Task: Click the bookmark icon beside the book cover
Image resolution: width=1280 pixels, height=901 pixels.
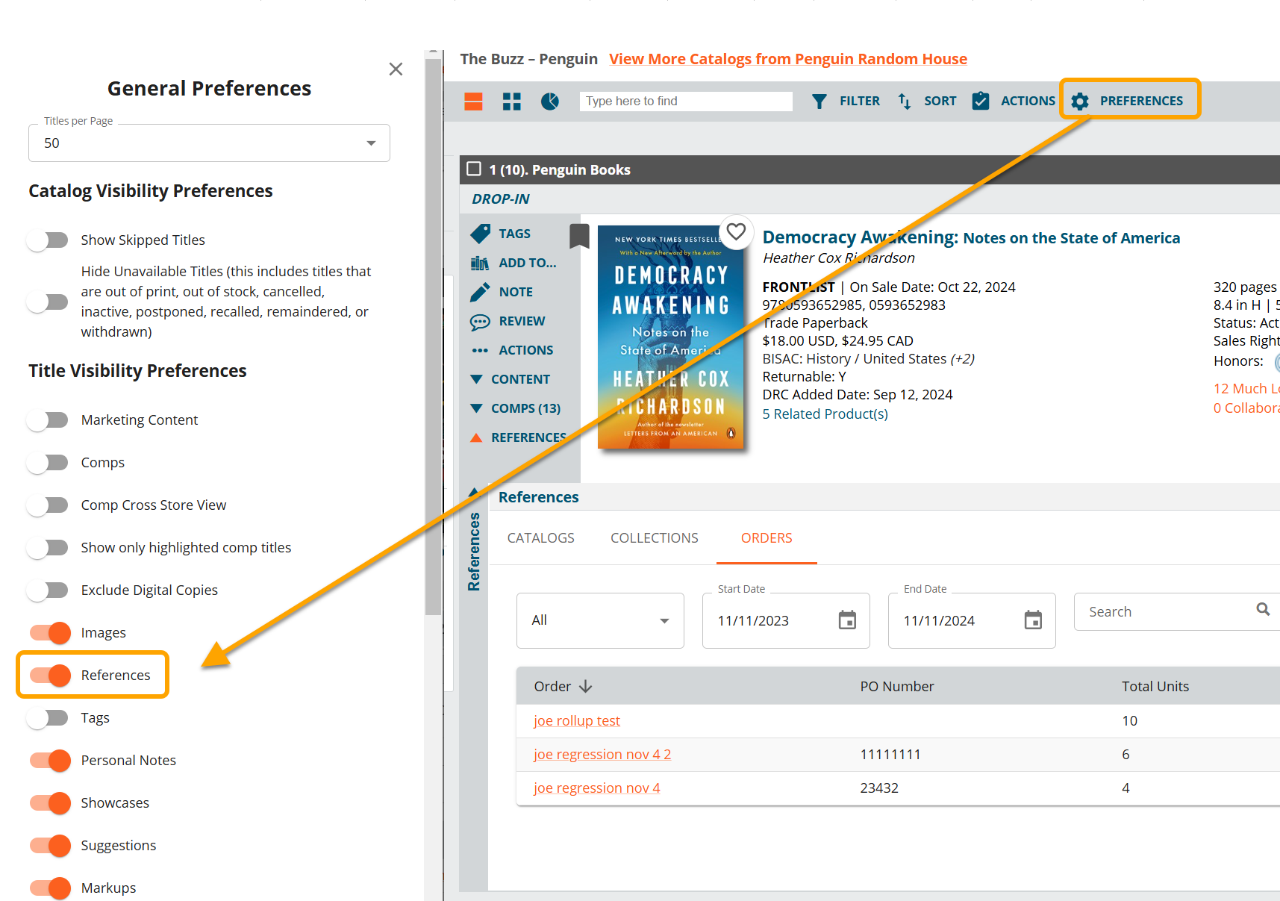Action: coord(579,236)
